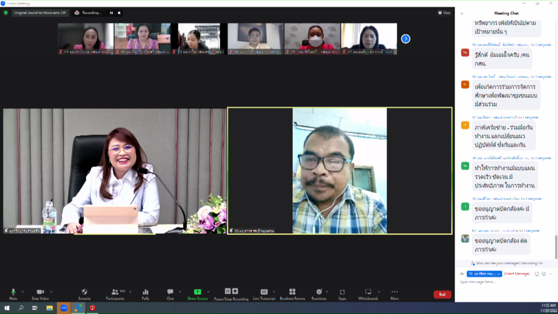Expand arrow beside Whiteboards
The image size is (558, 314).
pyautogui.click(x=378, y=292)
